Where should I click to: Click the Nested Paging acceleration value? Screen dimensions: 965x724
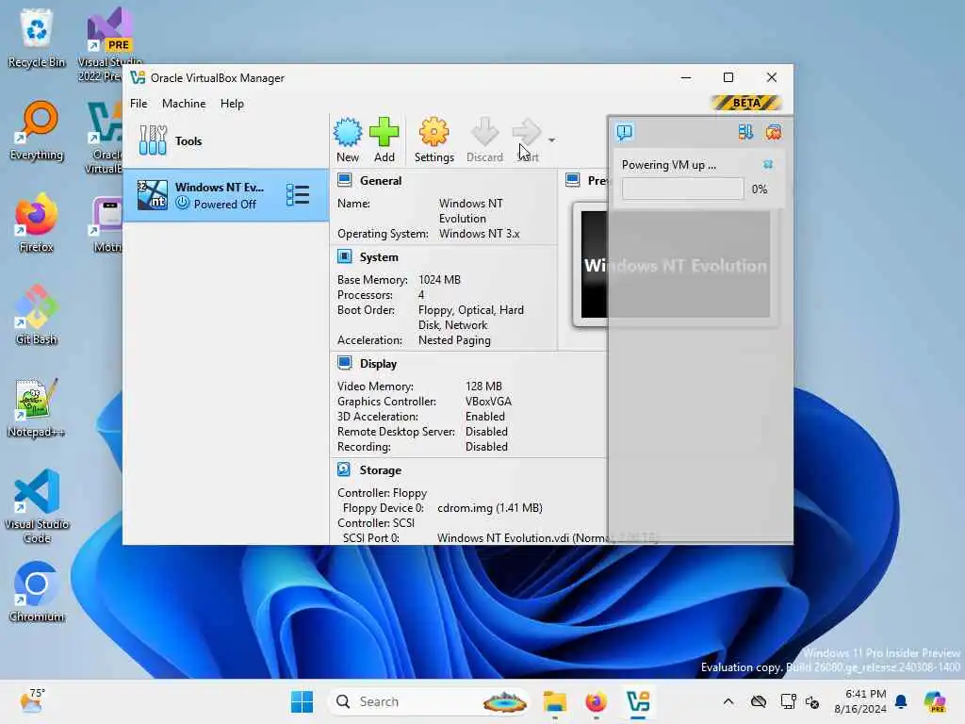click(x=454, y=339)
